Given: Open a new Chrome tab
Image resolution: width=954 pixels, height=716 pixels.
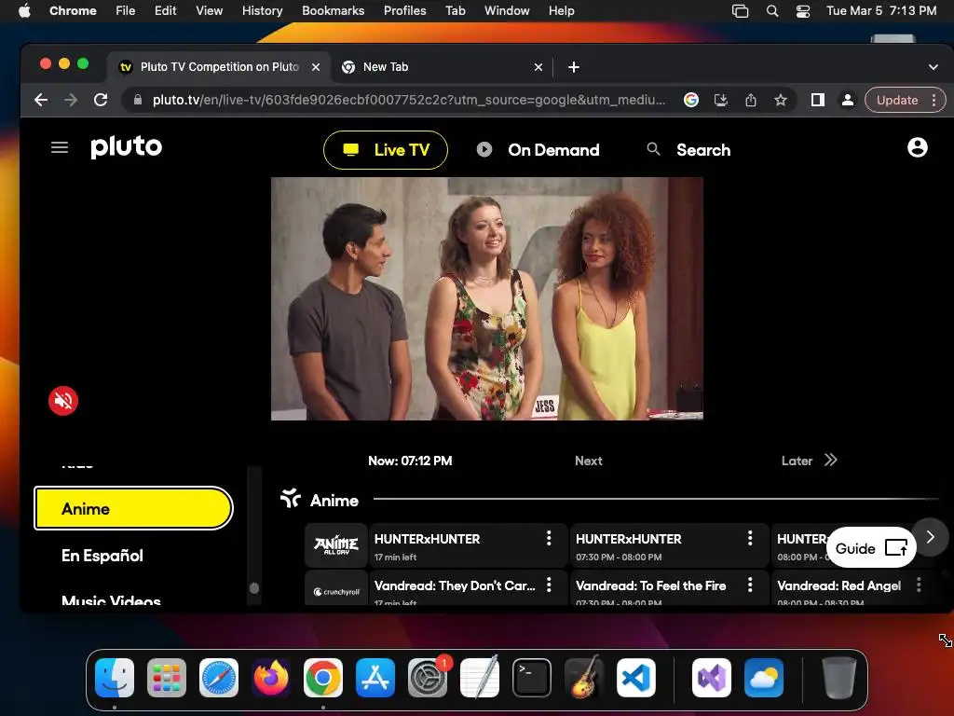Looking at the screenshot, I should coord(574,67).
